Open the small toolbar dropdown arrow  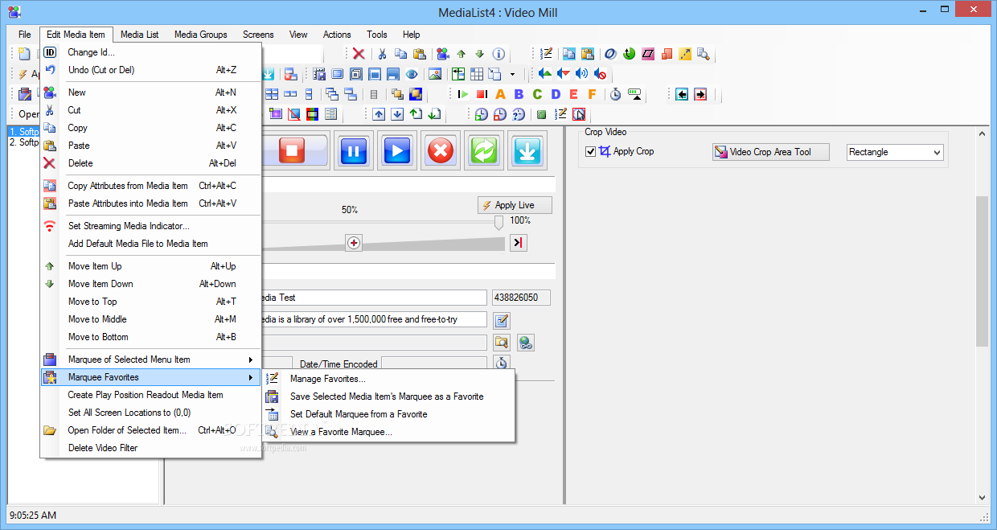pos(512,74)
